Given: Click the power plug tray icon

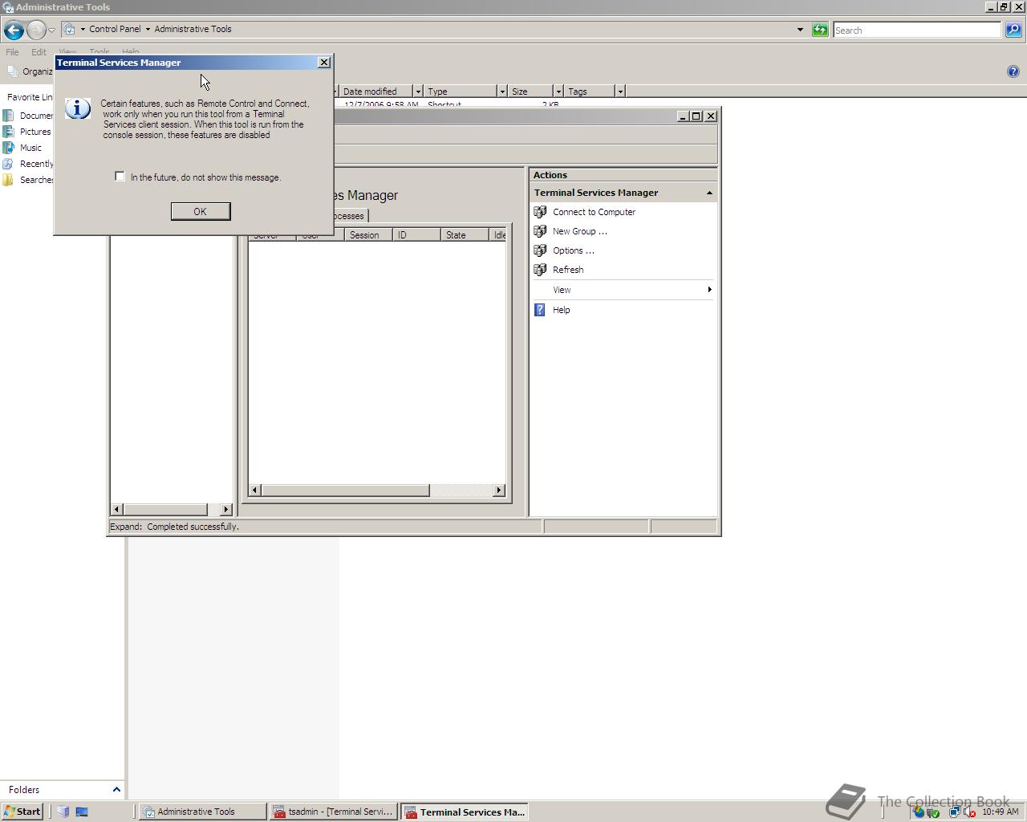Looking at the screenshot, I should [932, 812].
